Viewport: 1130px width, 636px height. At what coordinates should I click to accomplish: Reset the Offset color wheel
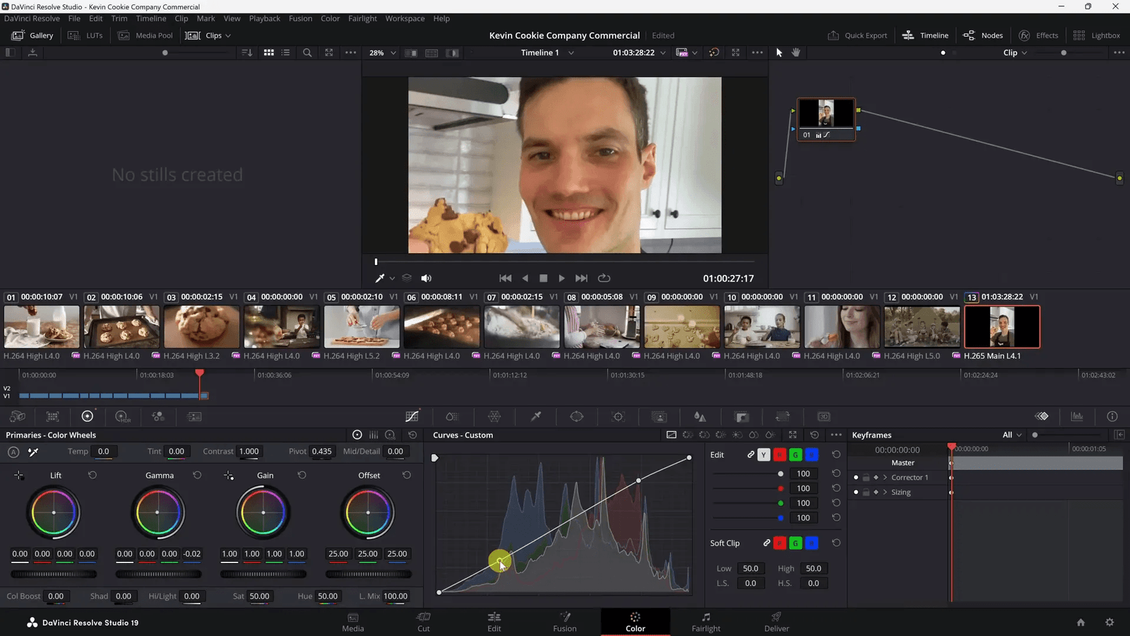[407, 476]
